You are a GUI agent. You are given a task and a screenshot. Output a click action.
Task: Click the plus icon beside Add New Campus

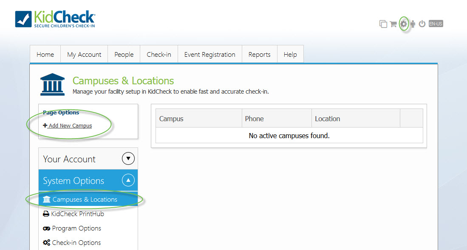point(45,125)
